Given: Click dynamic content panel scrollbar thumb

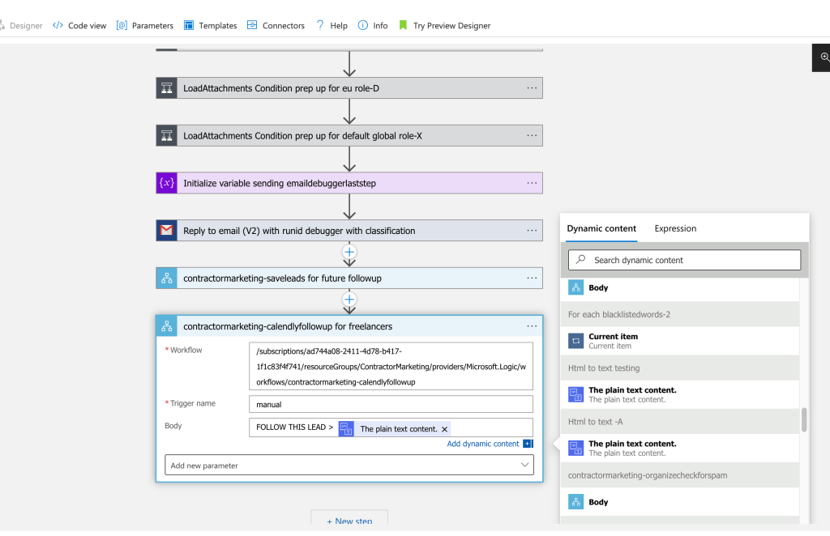Looking at the screenshot, I should 804,419.
